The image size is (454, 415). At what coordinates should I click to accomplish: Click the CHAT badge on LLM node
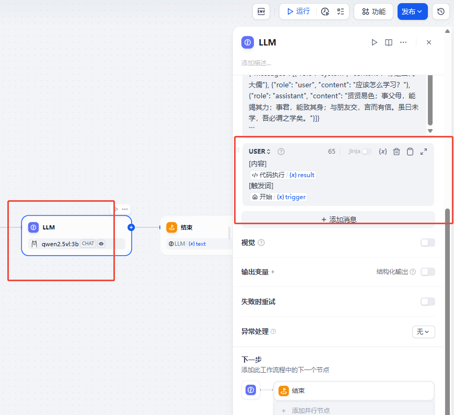coord(88,244)
